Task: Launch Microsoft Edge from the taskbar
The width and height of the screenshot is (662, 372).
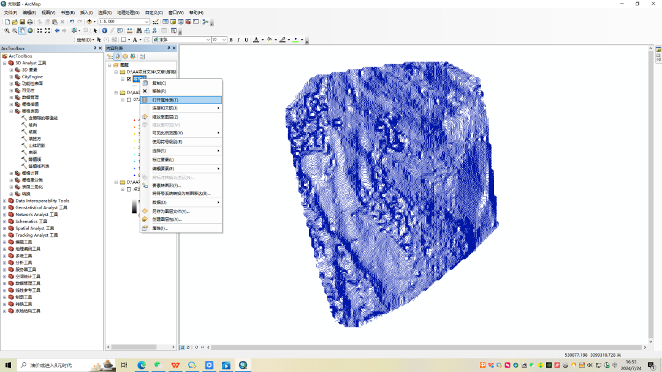Action: click(x=142, y=365)
